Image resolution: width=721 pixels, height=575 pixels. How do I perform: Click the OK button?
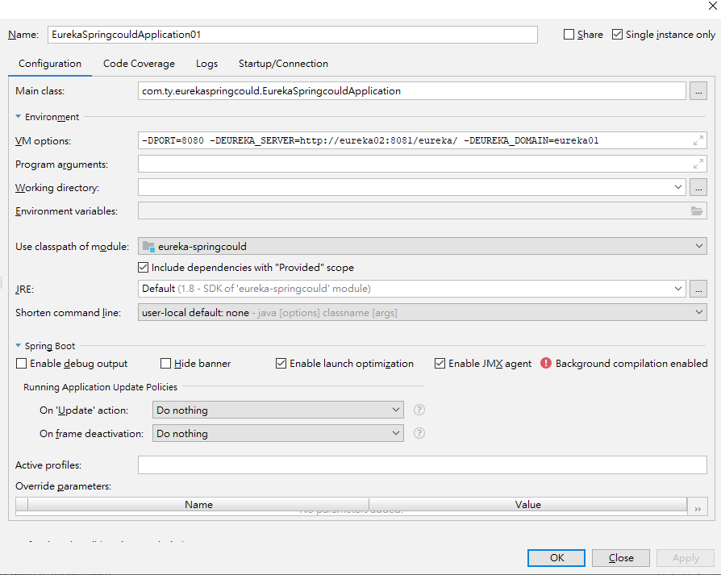click(x=556, y=558)
